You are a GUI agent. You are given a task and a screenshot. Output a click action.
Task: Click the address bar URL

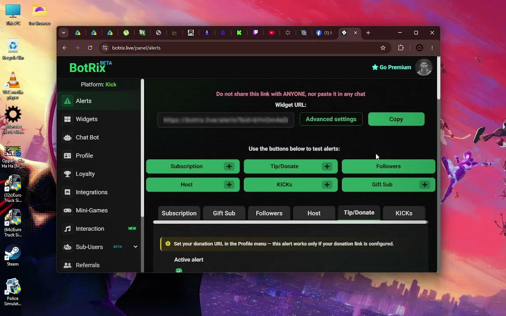pyautogui.click(x=136, y=48)
